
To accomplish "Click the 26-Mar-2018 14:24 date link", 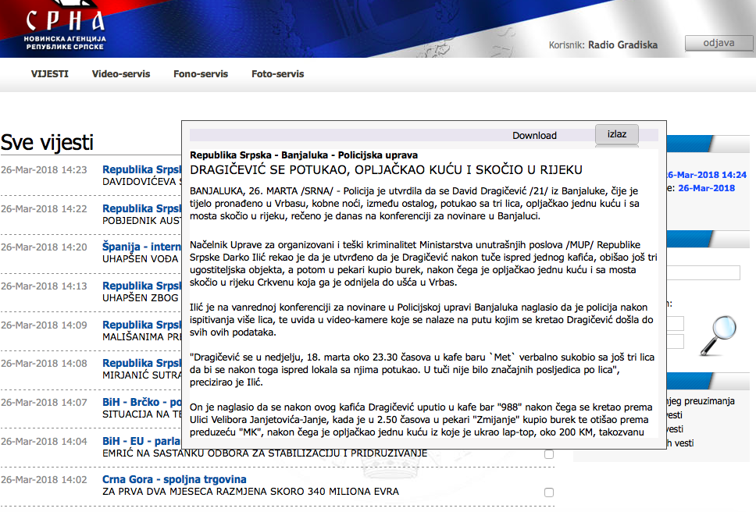I will (707, 175).
